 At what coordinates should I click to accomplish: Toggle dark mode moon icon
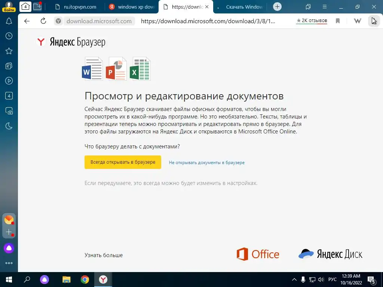[9, 126]
